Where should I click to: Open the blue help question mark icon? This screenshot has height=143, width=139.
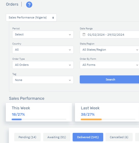pos(29,5)
